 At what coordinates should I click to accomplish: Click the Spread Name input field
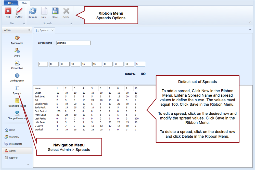click(x=73, y=43)
